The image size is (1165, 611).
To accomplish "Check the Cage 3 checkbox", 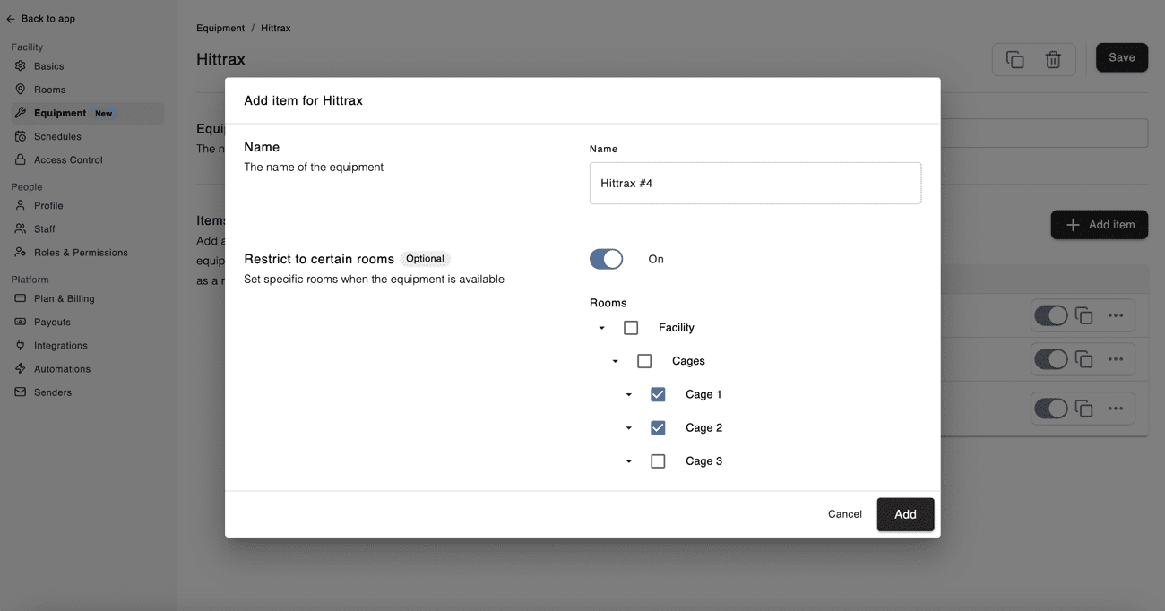I will tap(658, 461).
